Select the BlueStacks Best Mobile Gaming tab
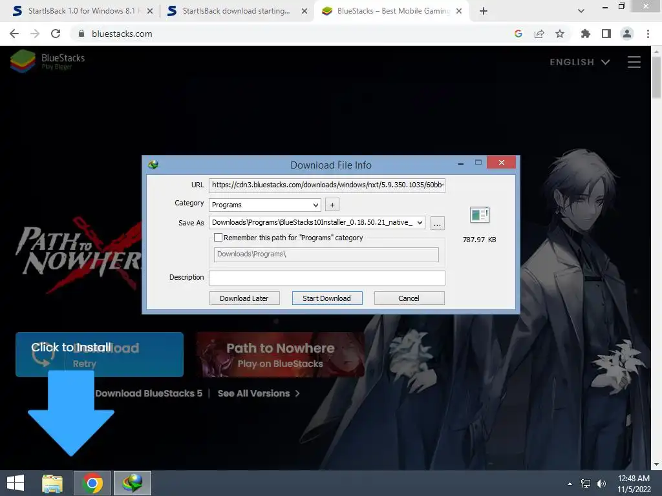Viewport: 662px width, 496px height. pos(392,11)
